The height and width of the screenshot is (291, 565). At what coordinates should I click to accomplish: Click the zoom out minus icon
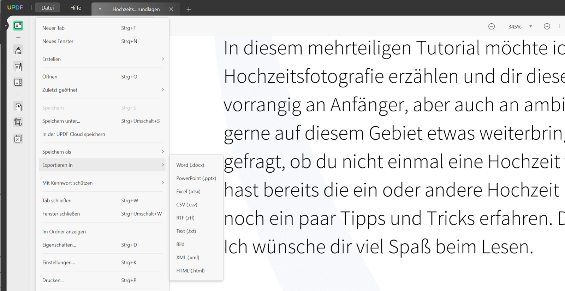tap(492, 26)
